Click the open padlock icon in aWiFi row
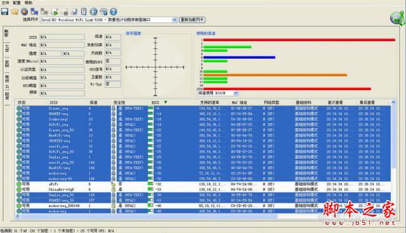This screenshot has width=406, height=233. 113,184
